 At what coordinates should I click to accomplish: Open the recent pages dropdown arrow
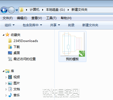click(x=17, y=10)
